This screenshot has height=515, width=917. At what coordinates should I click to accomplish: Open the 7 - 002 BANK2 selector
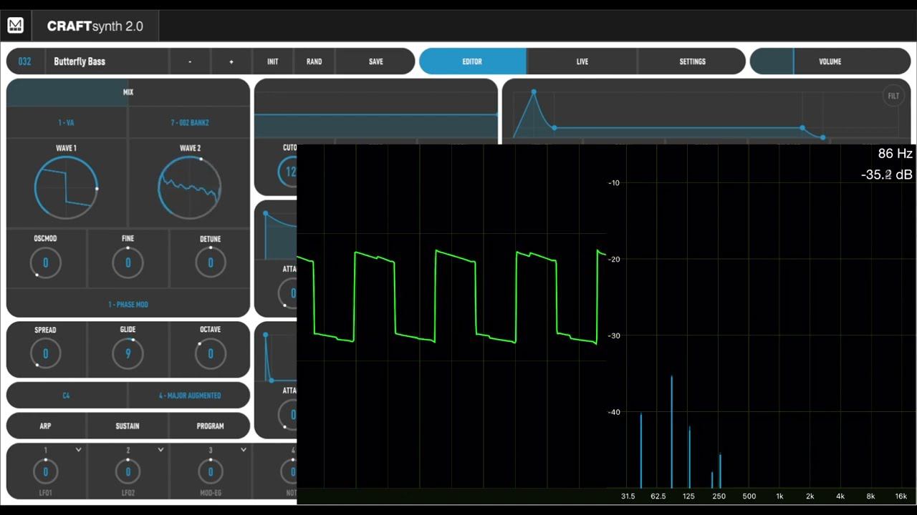coord(190,122)
